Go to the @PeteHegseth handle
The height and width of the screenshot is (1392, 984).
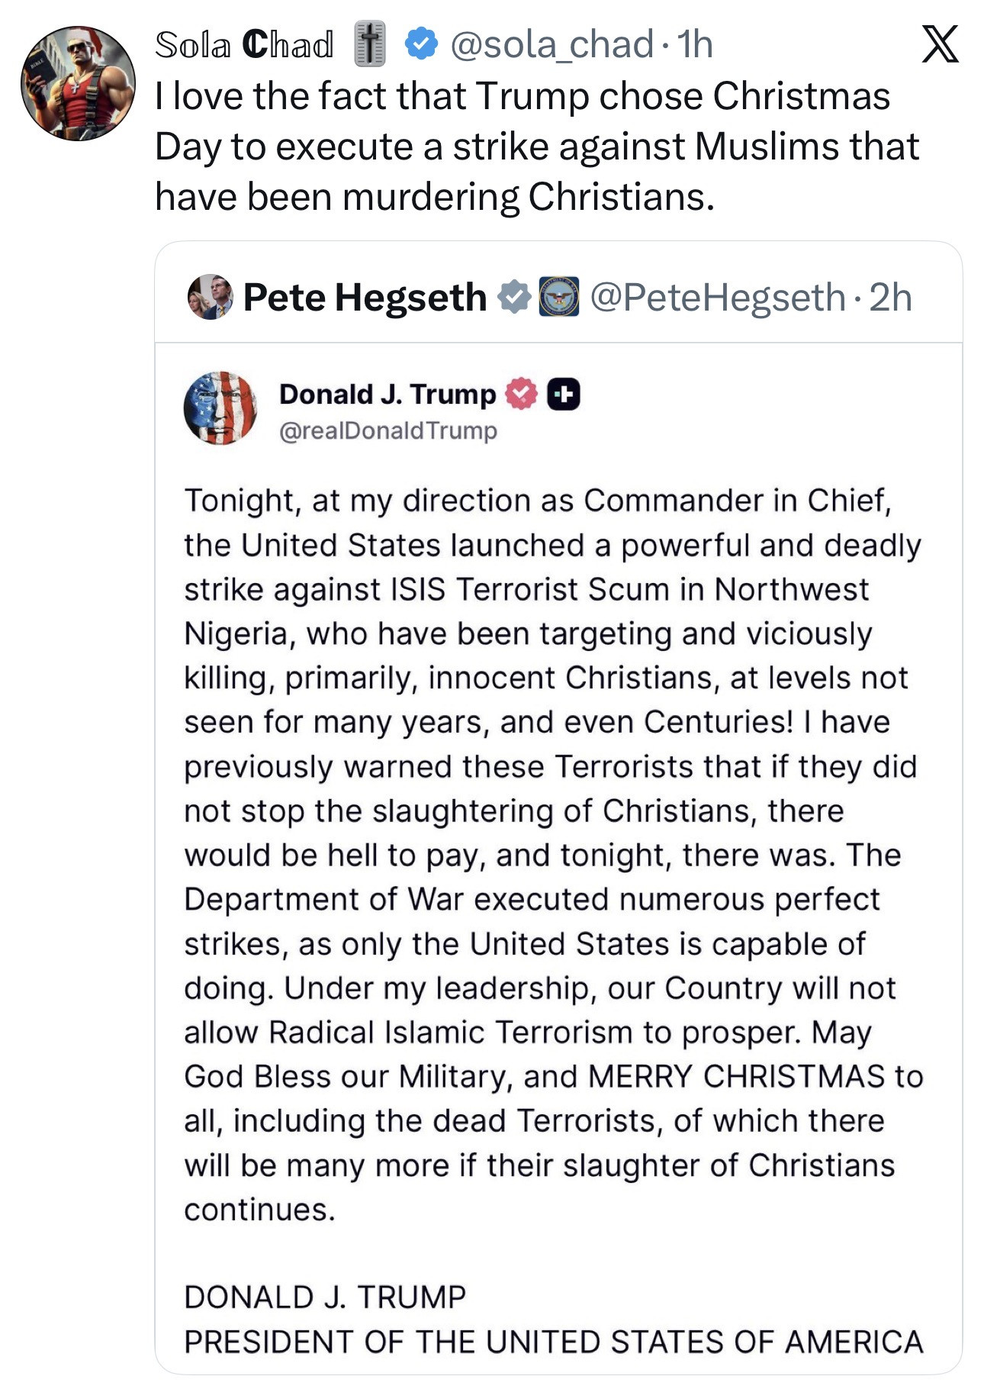[x=718, y=297]
